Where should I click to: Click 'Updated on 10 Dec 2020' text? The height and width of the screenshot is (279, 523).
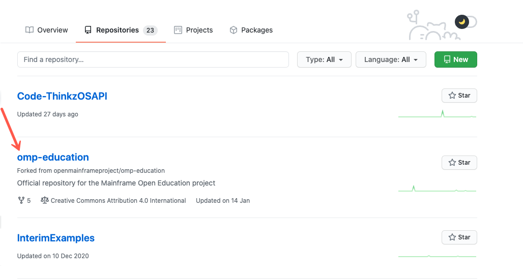53,256
